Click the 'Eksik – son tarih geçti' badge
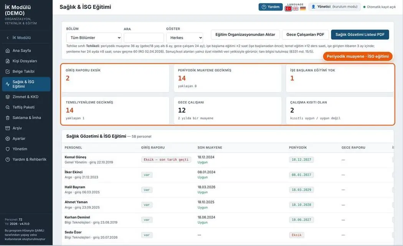Screen dimensions: 403x246 coord(166,159)
